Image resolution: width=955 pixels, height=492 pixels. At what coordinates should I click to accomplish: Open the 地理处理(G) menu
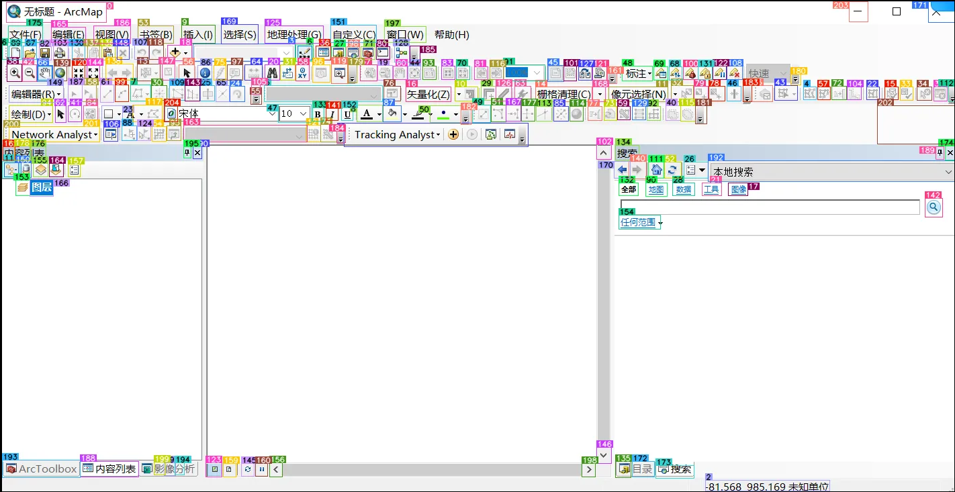pyautogui.click(x=293, y=35)
